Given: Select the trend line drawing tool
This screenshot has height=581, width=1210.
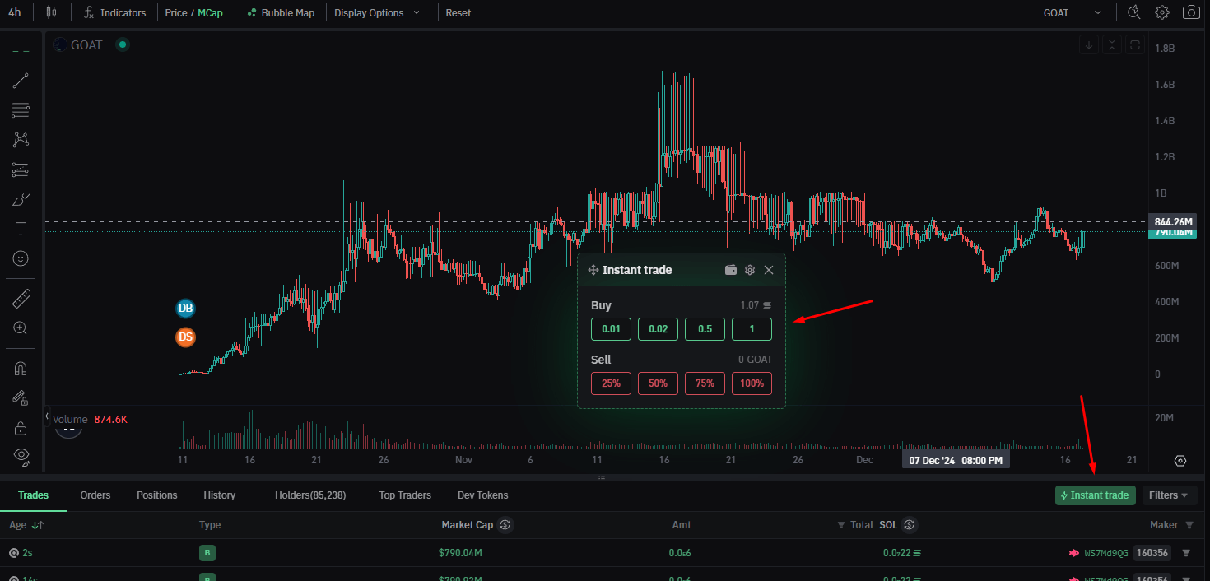Looking at the screenshot, I should click(x=21, y=81).
